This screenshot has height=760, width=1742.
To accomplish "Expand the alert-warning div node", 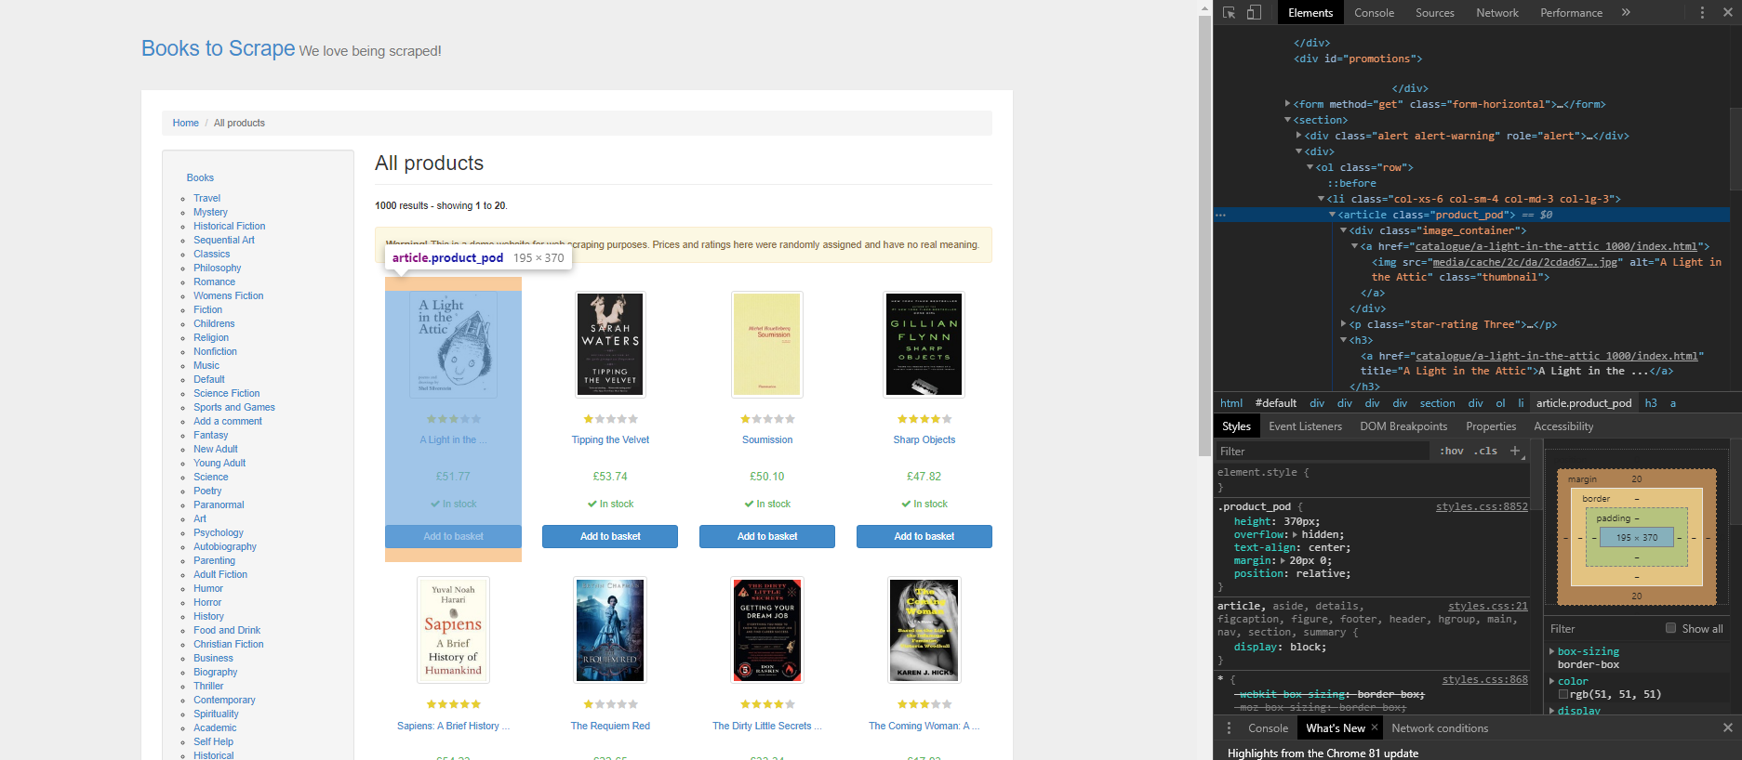I will tap(1298, 136).
